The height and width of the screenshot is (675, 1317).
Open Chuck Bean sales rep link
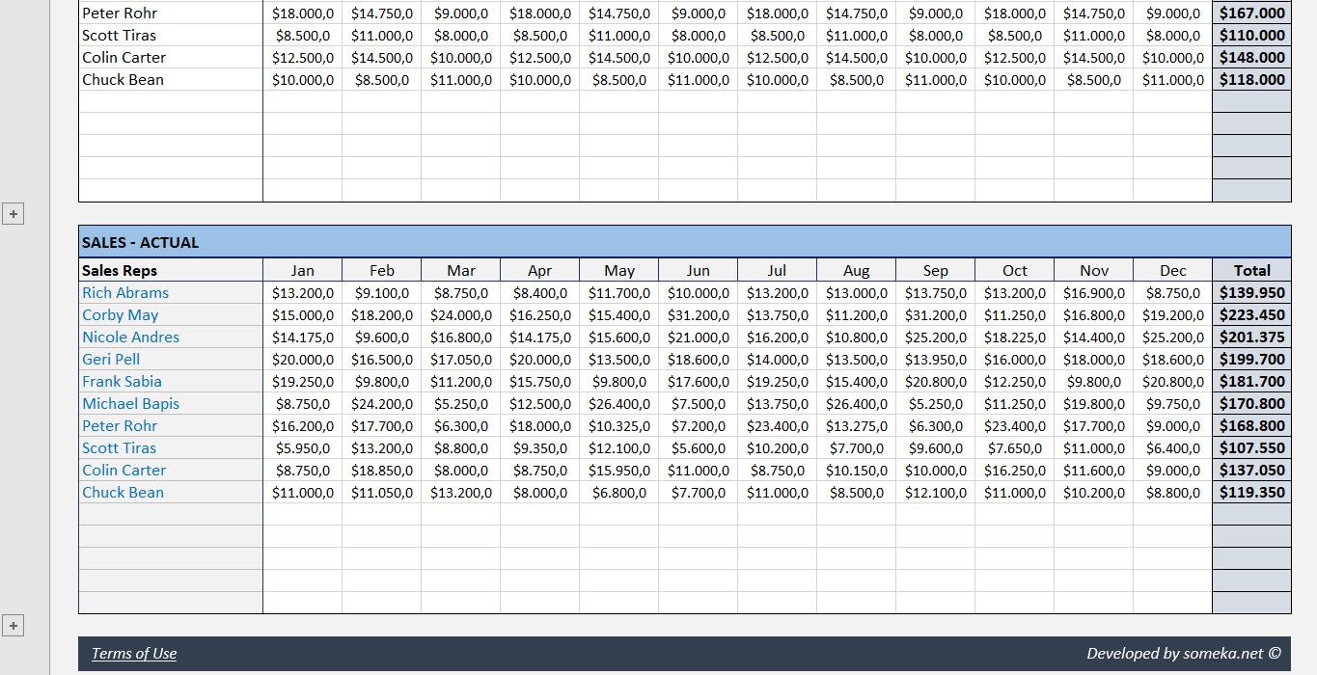pos(123,492)
